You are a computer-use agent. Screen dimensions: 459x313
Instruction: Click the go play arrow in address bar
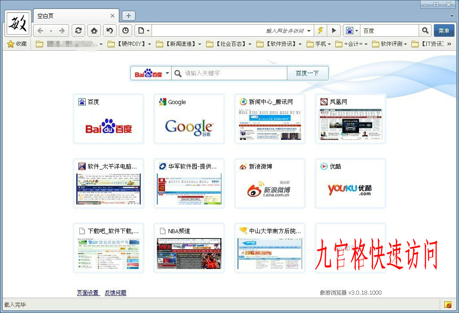tap(333, 30)
